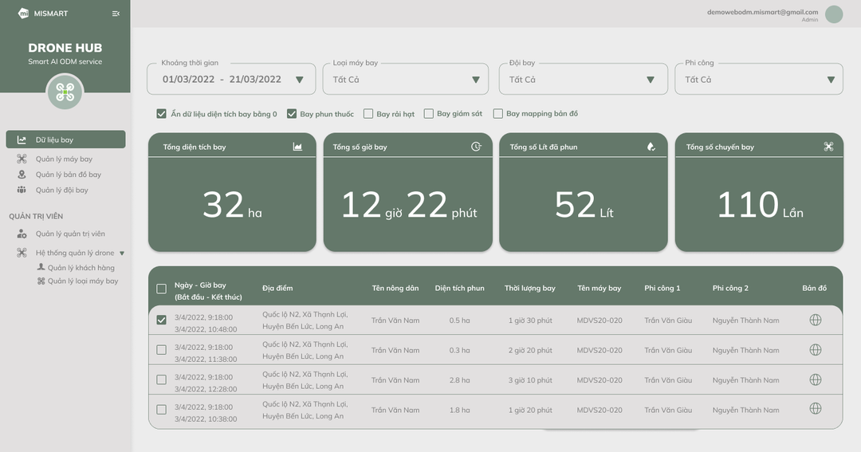Check the row ending 3/4/2022, 12:28:00
861x452 pixels.
(x=161, y=379)
